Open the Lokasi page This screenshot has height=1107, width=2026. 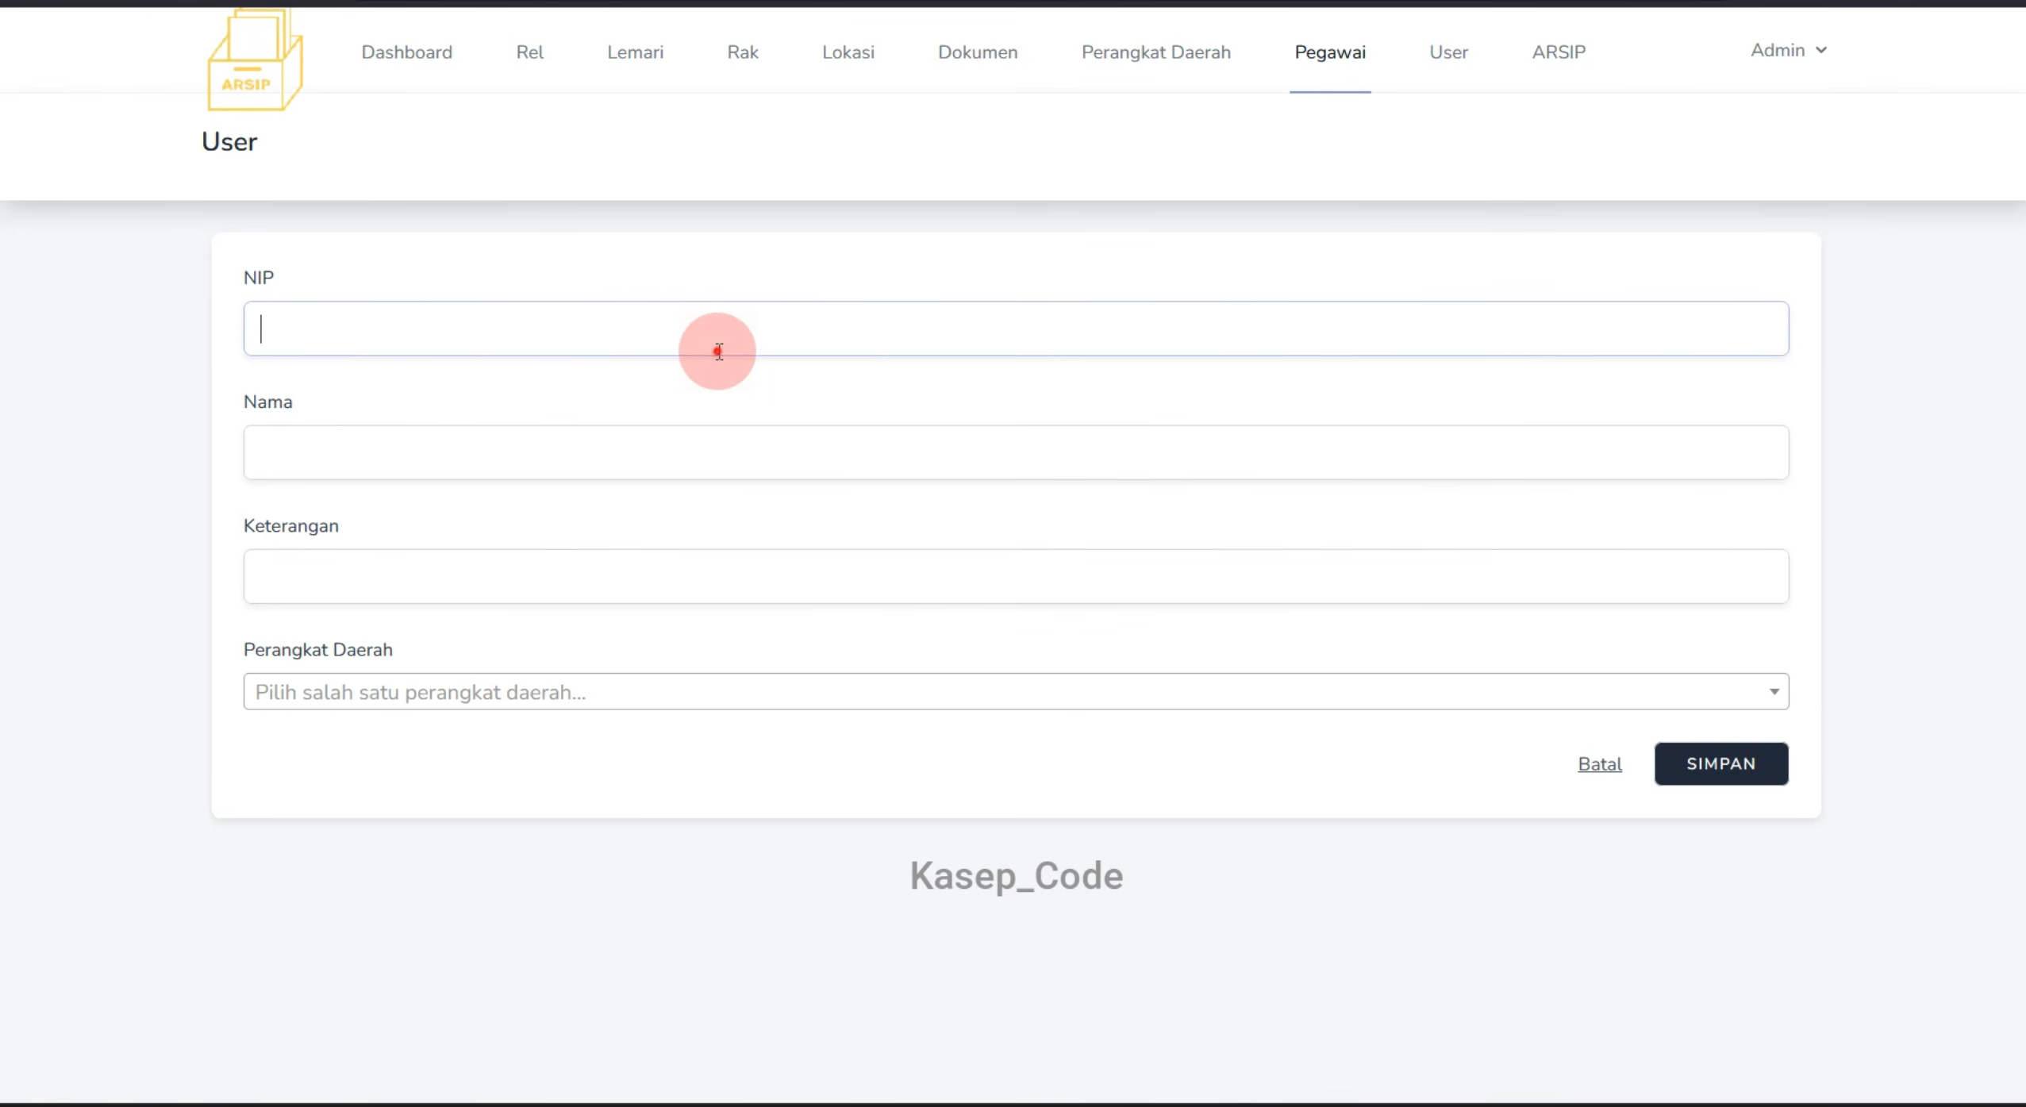coord(848,52)
